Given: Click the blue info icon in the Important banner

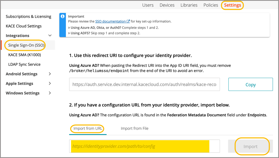Looking at the screenshot, I should point(63,16).
